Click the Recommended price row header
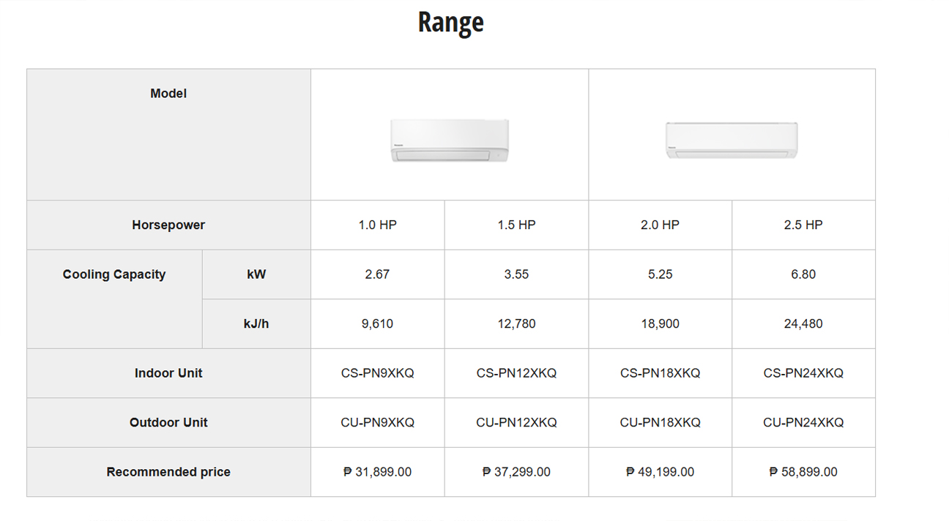The height and width of the screenshot is (521, 949). (168, 472)
